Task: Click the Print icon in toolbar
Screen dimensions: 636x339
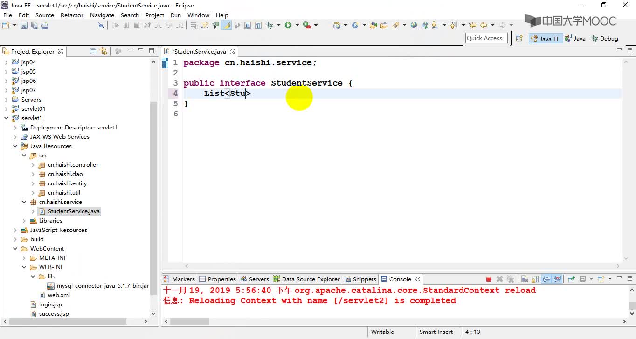Action: 45,25
